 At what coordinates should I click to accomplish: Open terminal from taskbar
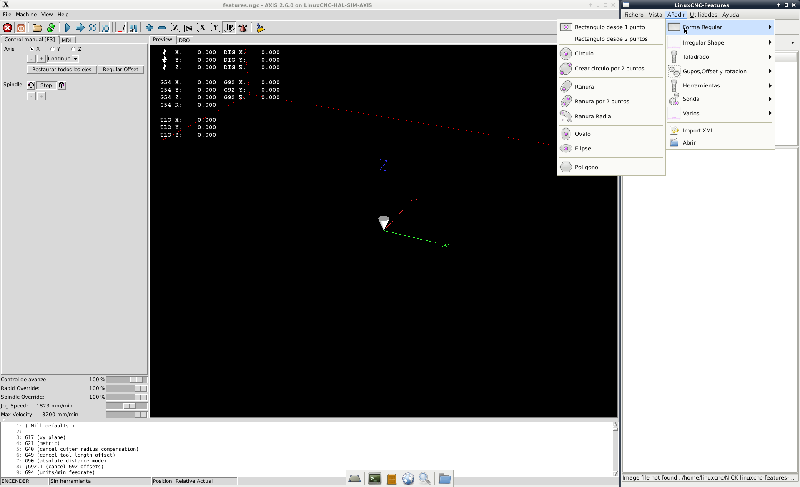(x=375, y=479)
